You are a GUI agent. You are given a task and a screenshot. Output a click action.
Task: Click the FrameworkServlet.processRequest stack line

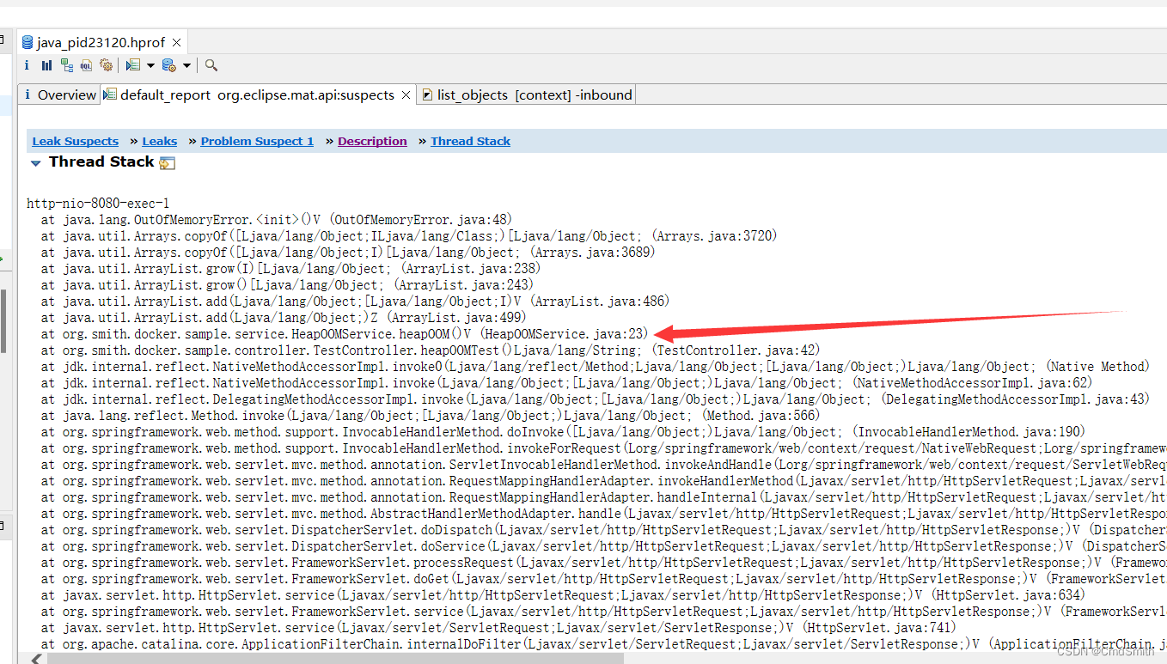pos(603,563)
